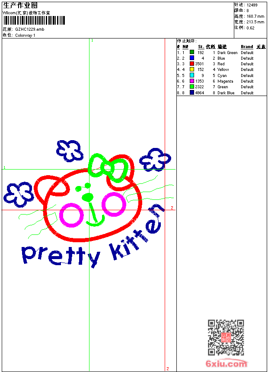Click the 'Dark Green' description text

coord(227,53)
